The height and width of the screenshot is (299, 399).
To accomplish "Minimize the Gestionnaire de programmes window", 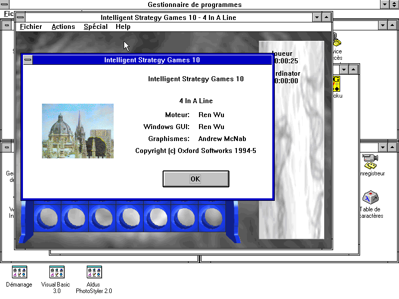I will [x=385, y=4].
